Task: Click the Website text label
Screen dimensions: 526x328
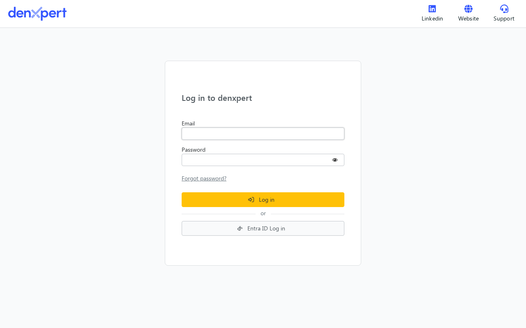Action: coord(468,18)
